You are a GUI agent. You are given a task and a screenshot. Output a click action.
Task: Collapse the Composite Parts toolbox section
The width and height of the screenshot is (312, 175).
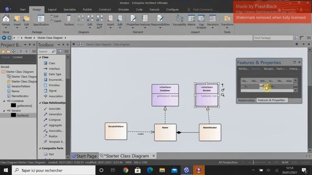tap(40, 148)
